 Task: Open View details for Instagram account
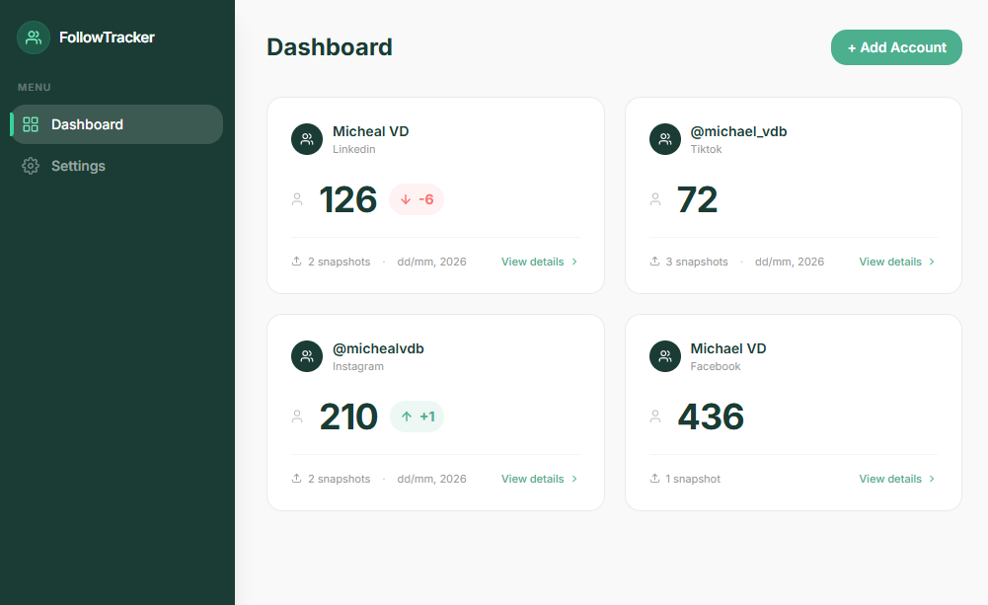click(x=539, y=479)
